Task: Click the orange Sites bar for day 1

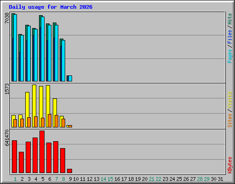Action: pos(15,123)
